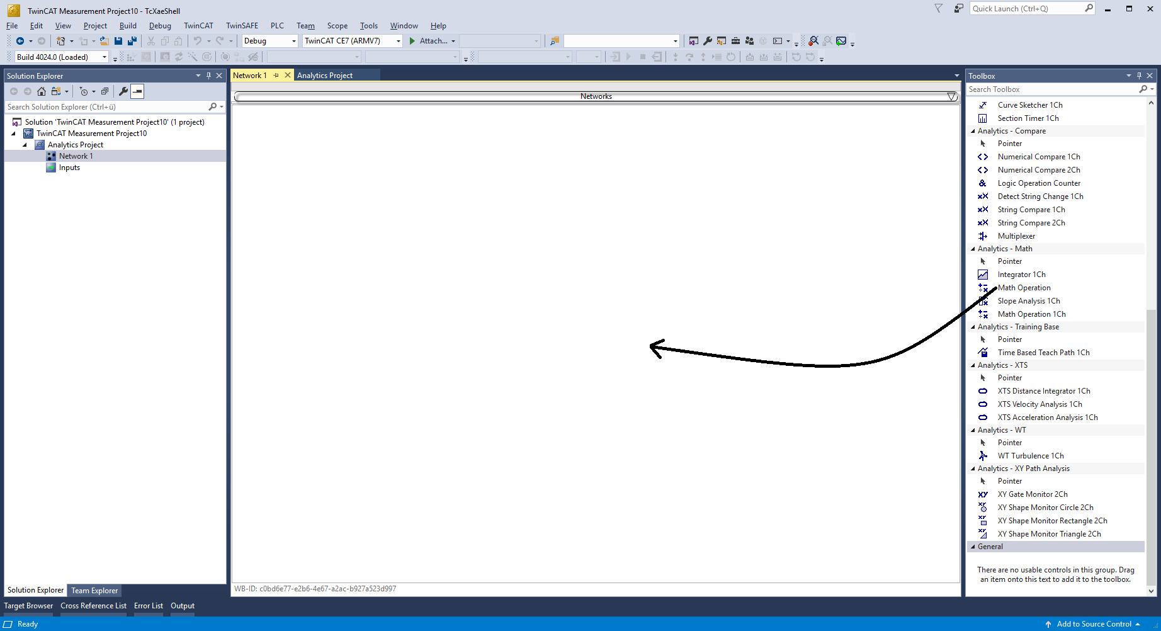The width and height of the screenshot is (1161, 631).
Task: Toggle auto-hide pin on Toolbox panel
Action: (1139, 76)
